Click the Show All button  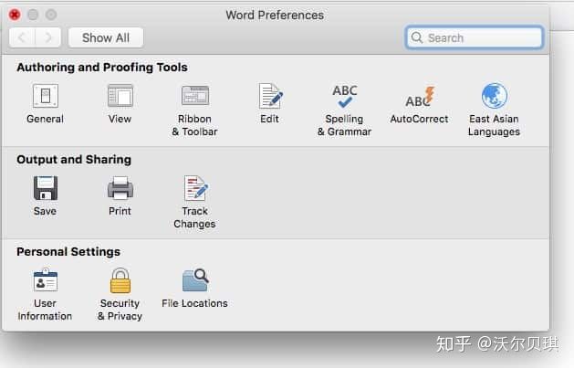point(106,37)
